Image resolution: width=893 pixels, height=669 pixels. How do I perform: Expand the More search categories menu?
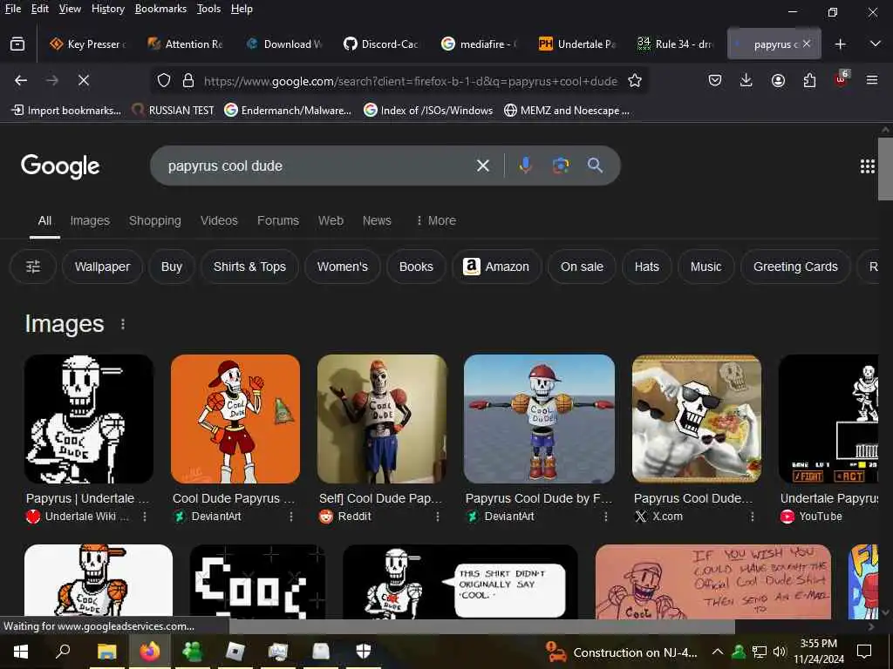tap(436, 220)
